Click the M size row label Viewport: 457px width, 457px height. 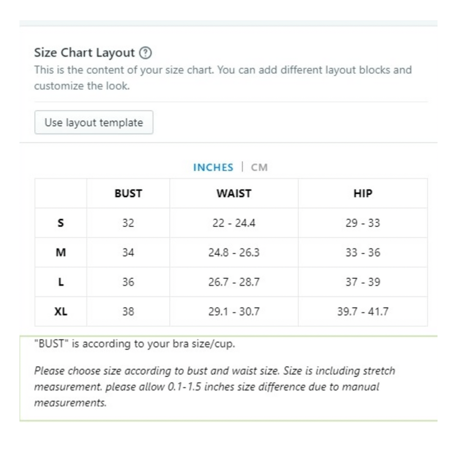point(61,253)
